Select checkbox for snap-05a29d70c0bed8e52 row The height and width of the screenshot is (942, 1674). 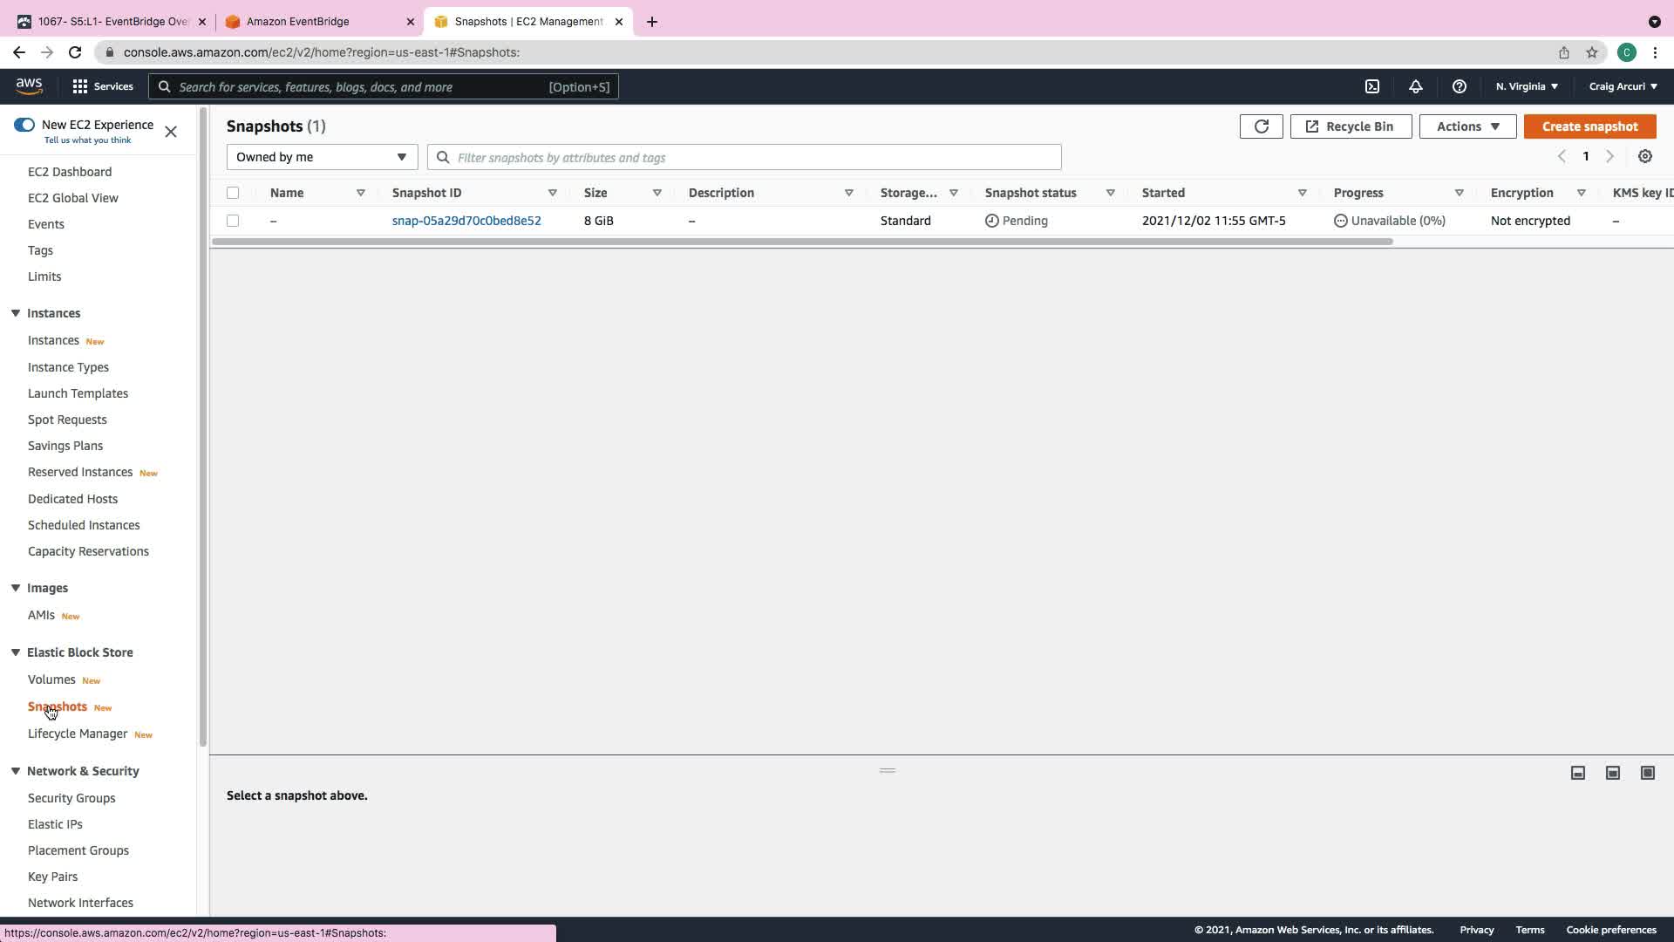233,221
